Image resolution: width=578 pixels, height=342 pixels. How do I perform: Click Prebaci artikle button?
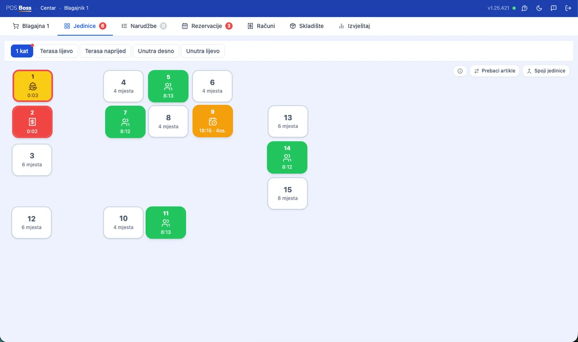tap(495, 71)
